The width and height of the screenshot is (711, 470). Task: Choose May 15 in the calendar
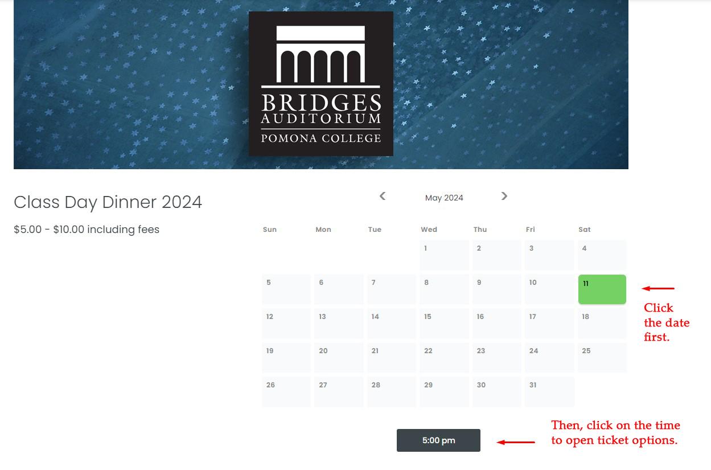point(444,324)
